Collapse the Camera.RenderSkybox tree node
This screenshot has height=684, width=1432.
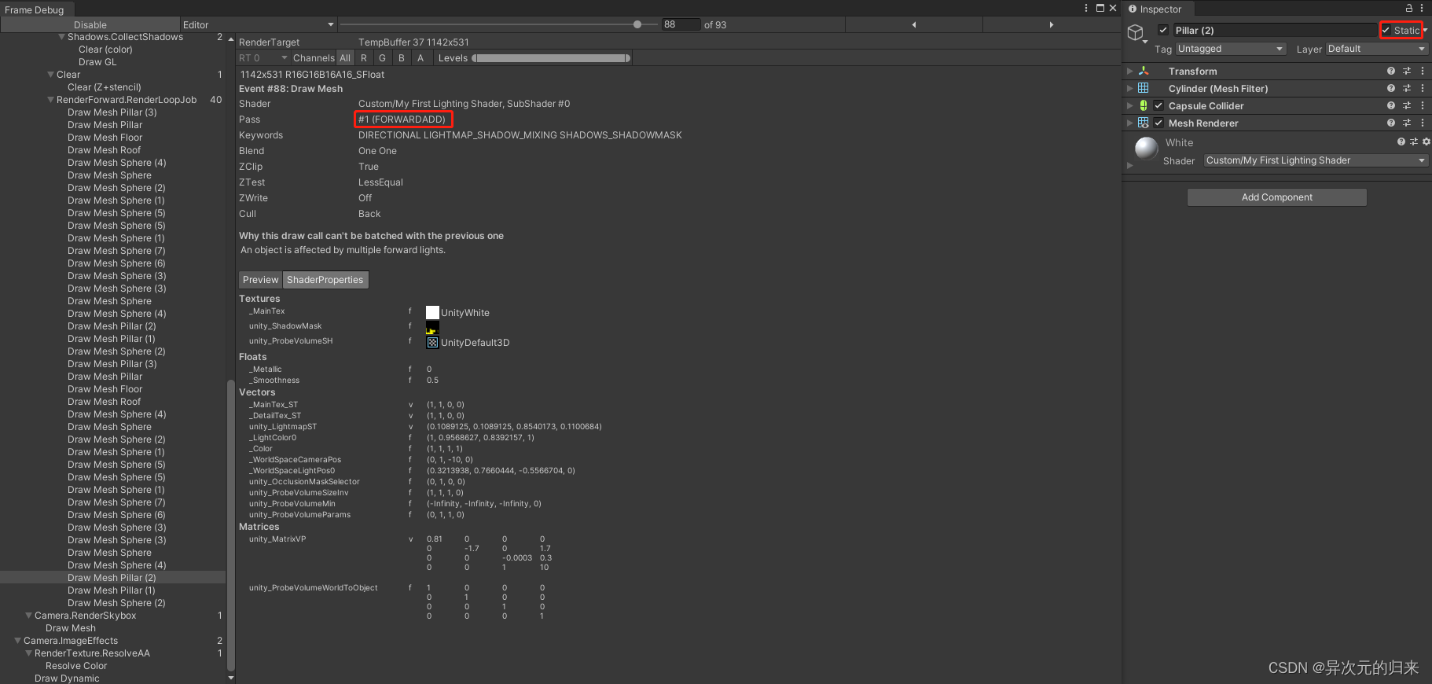point(29,616)
